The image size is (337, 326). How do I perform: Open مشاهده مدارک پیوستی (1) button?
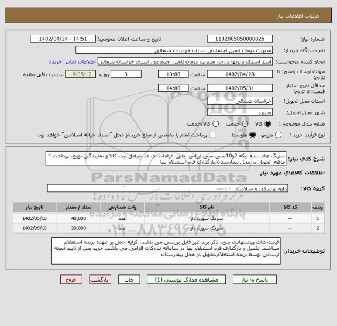click(x=186, y=280)
